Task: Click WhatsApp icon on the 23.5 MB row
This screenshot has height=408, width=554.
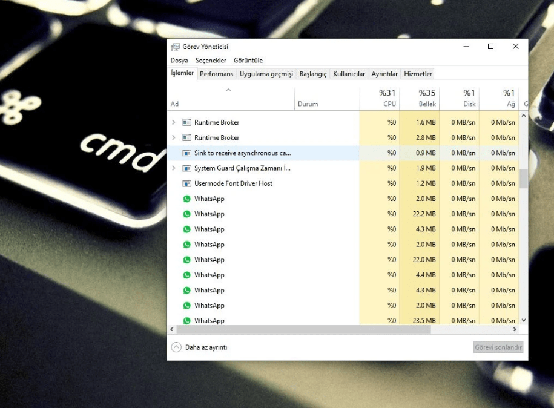Action: click(187, 320)
